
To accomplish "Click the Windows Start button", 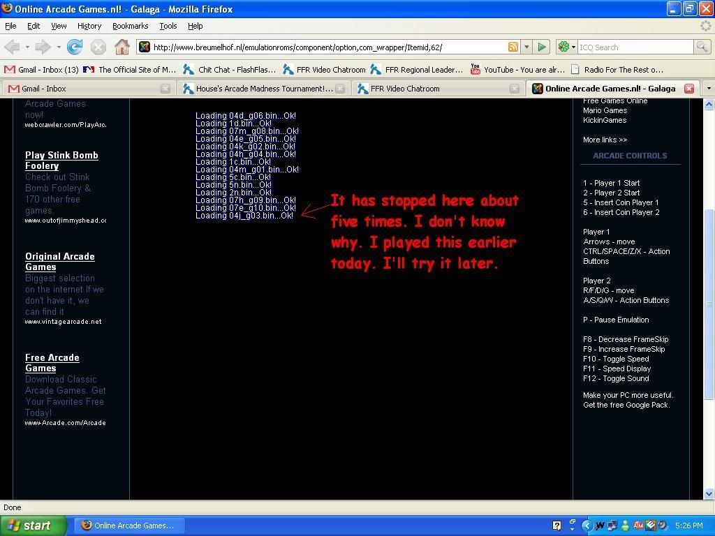I will [34, 526].
